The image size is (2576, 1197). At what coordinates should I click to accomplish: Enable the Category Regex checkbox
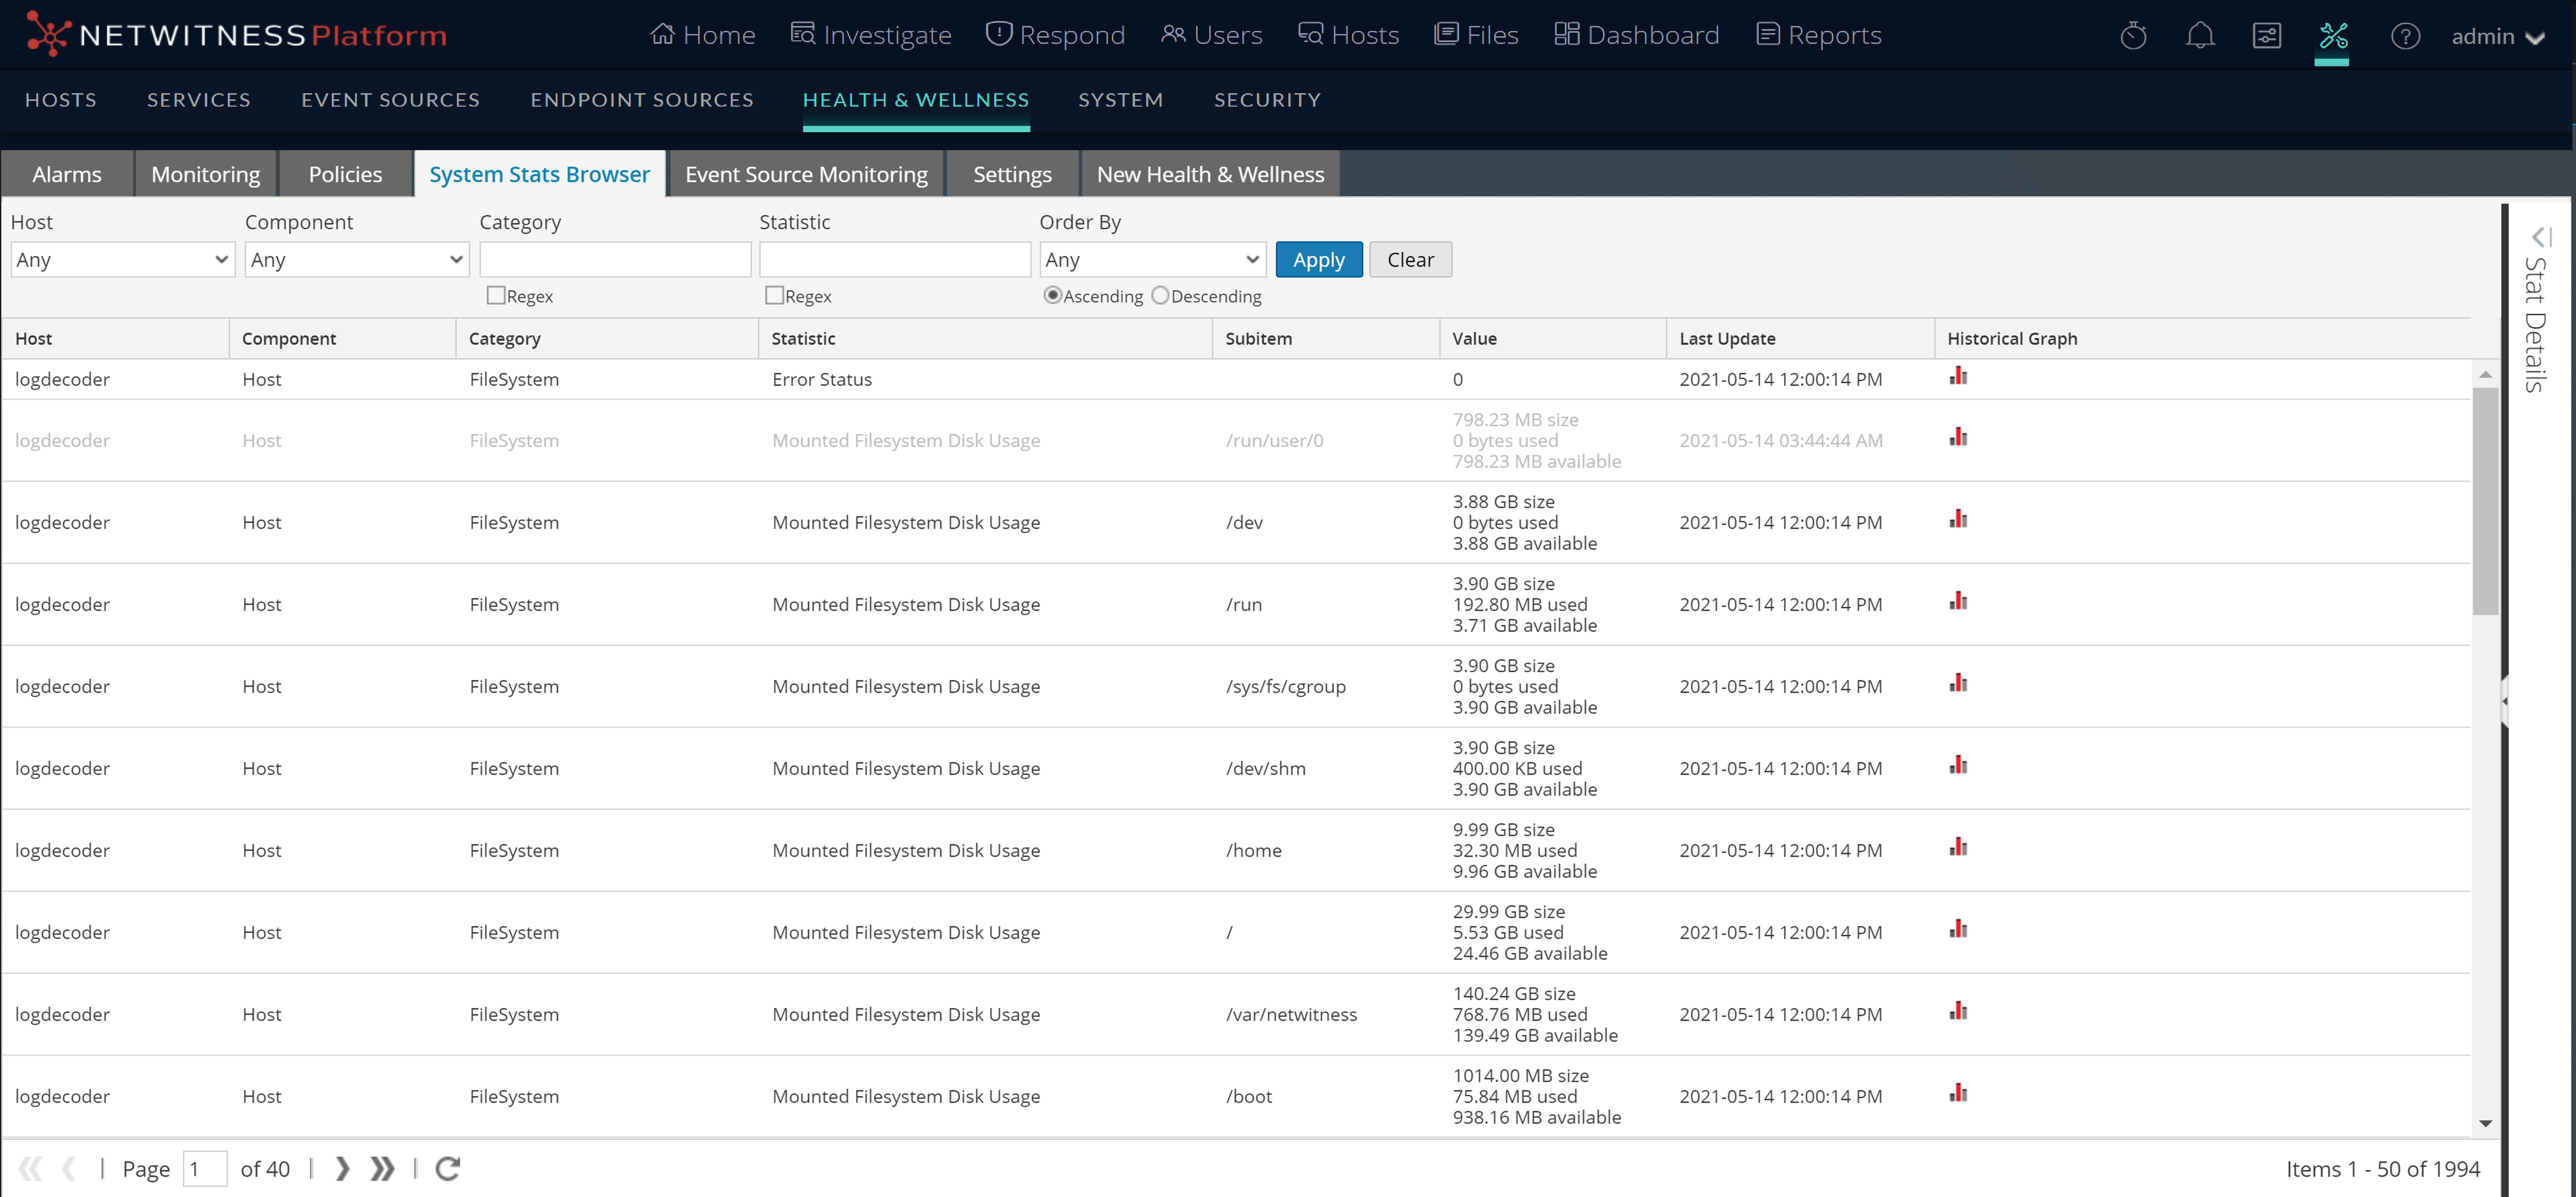click(x=496, y=295)
